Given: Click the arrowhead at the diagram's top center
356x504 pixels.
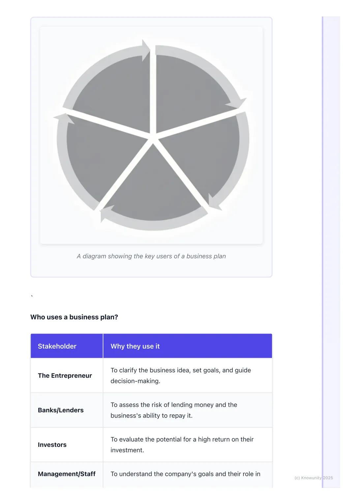Looking at the screenshot, I should pos(145,50).
